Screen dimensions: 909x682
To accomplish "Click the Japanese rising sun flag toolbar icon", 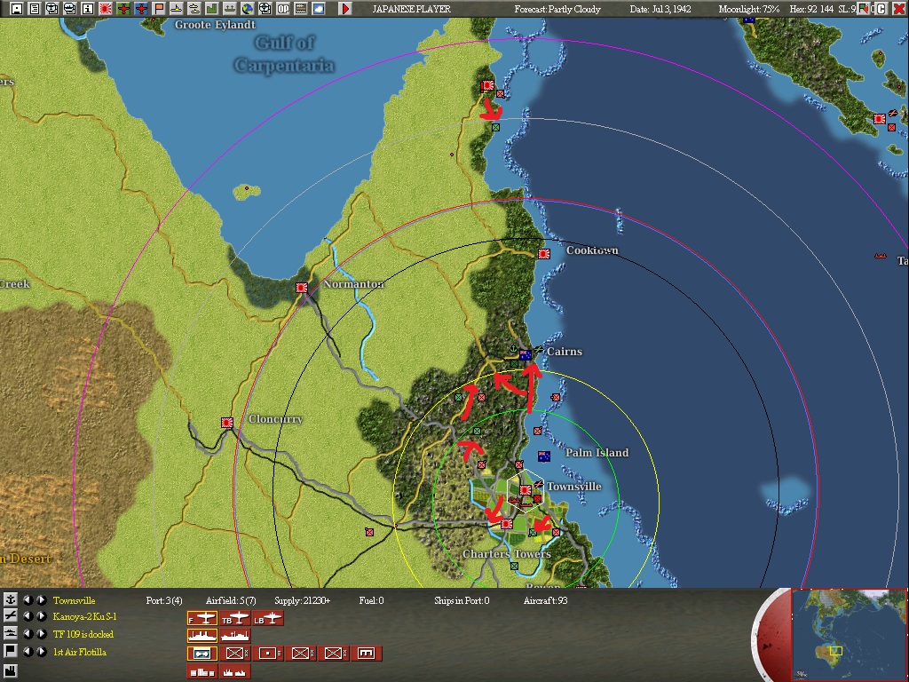I will coord(107,9).
